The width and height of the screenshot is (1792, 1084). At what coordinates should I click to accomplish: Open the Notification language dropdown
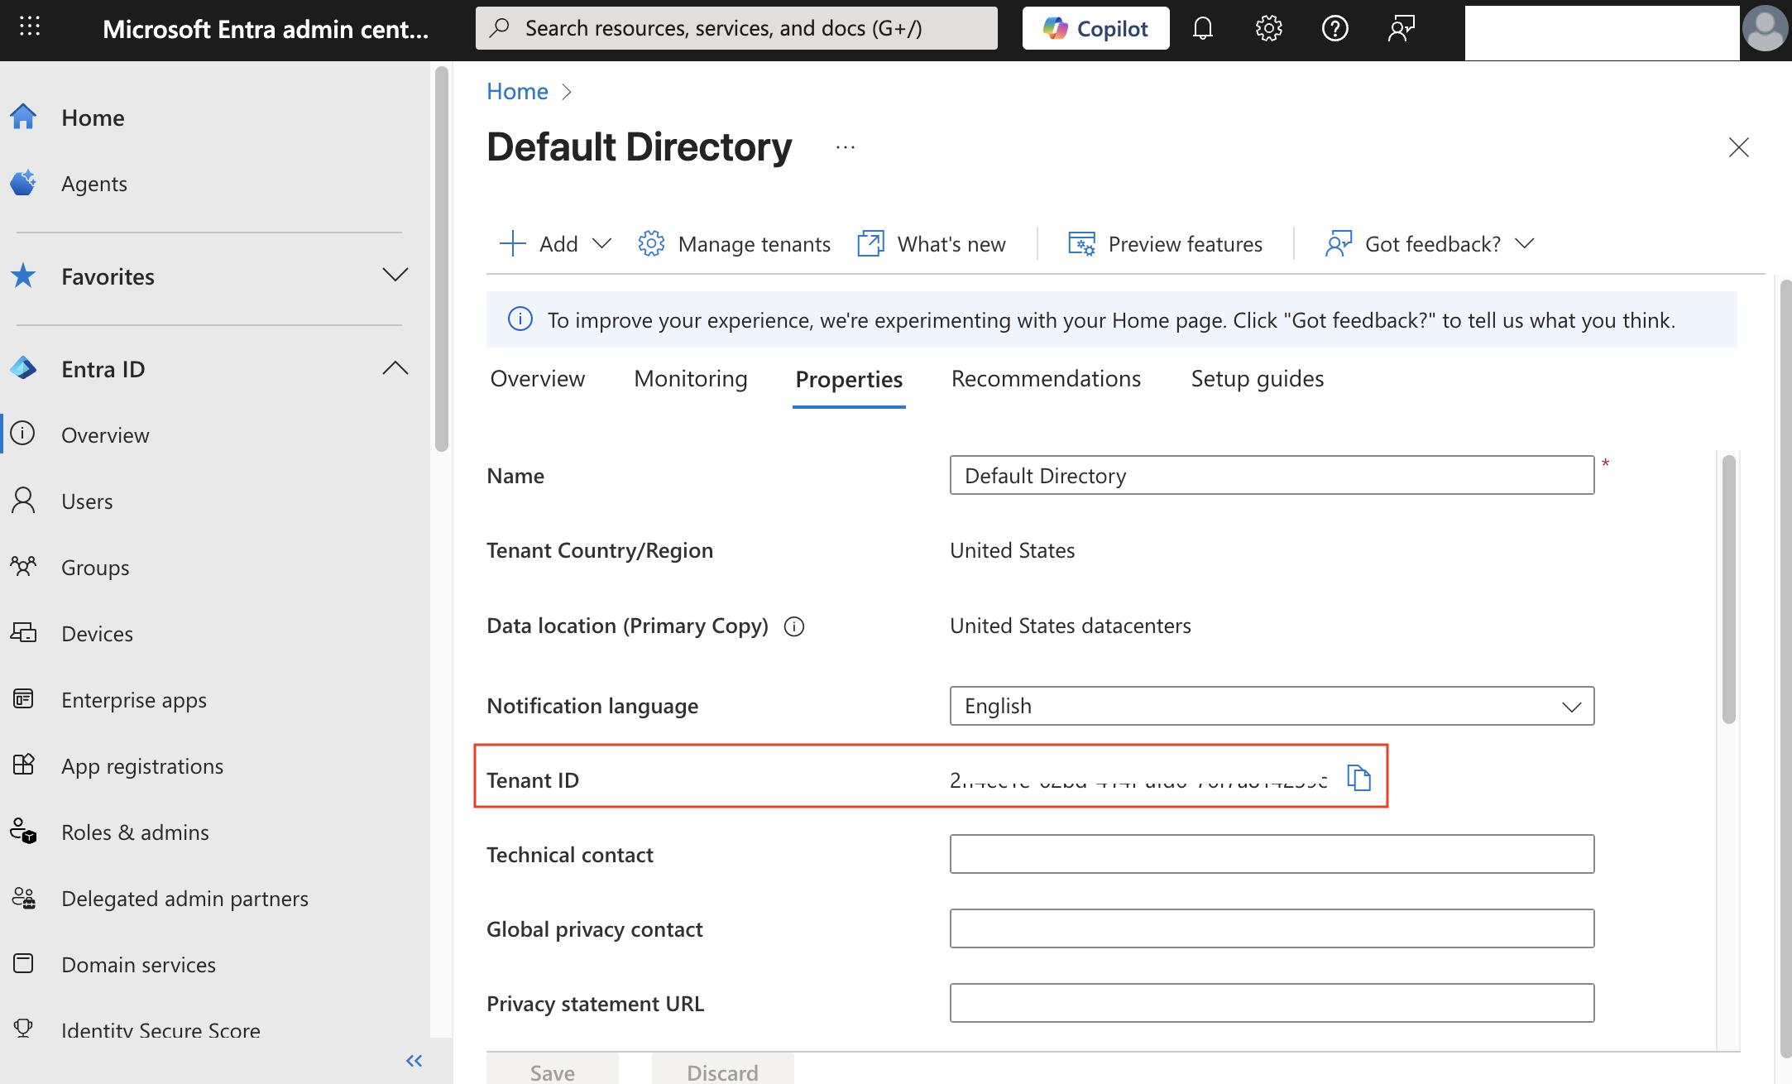click(x=1569, y=706)
